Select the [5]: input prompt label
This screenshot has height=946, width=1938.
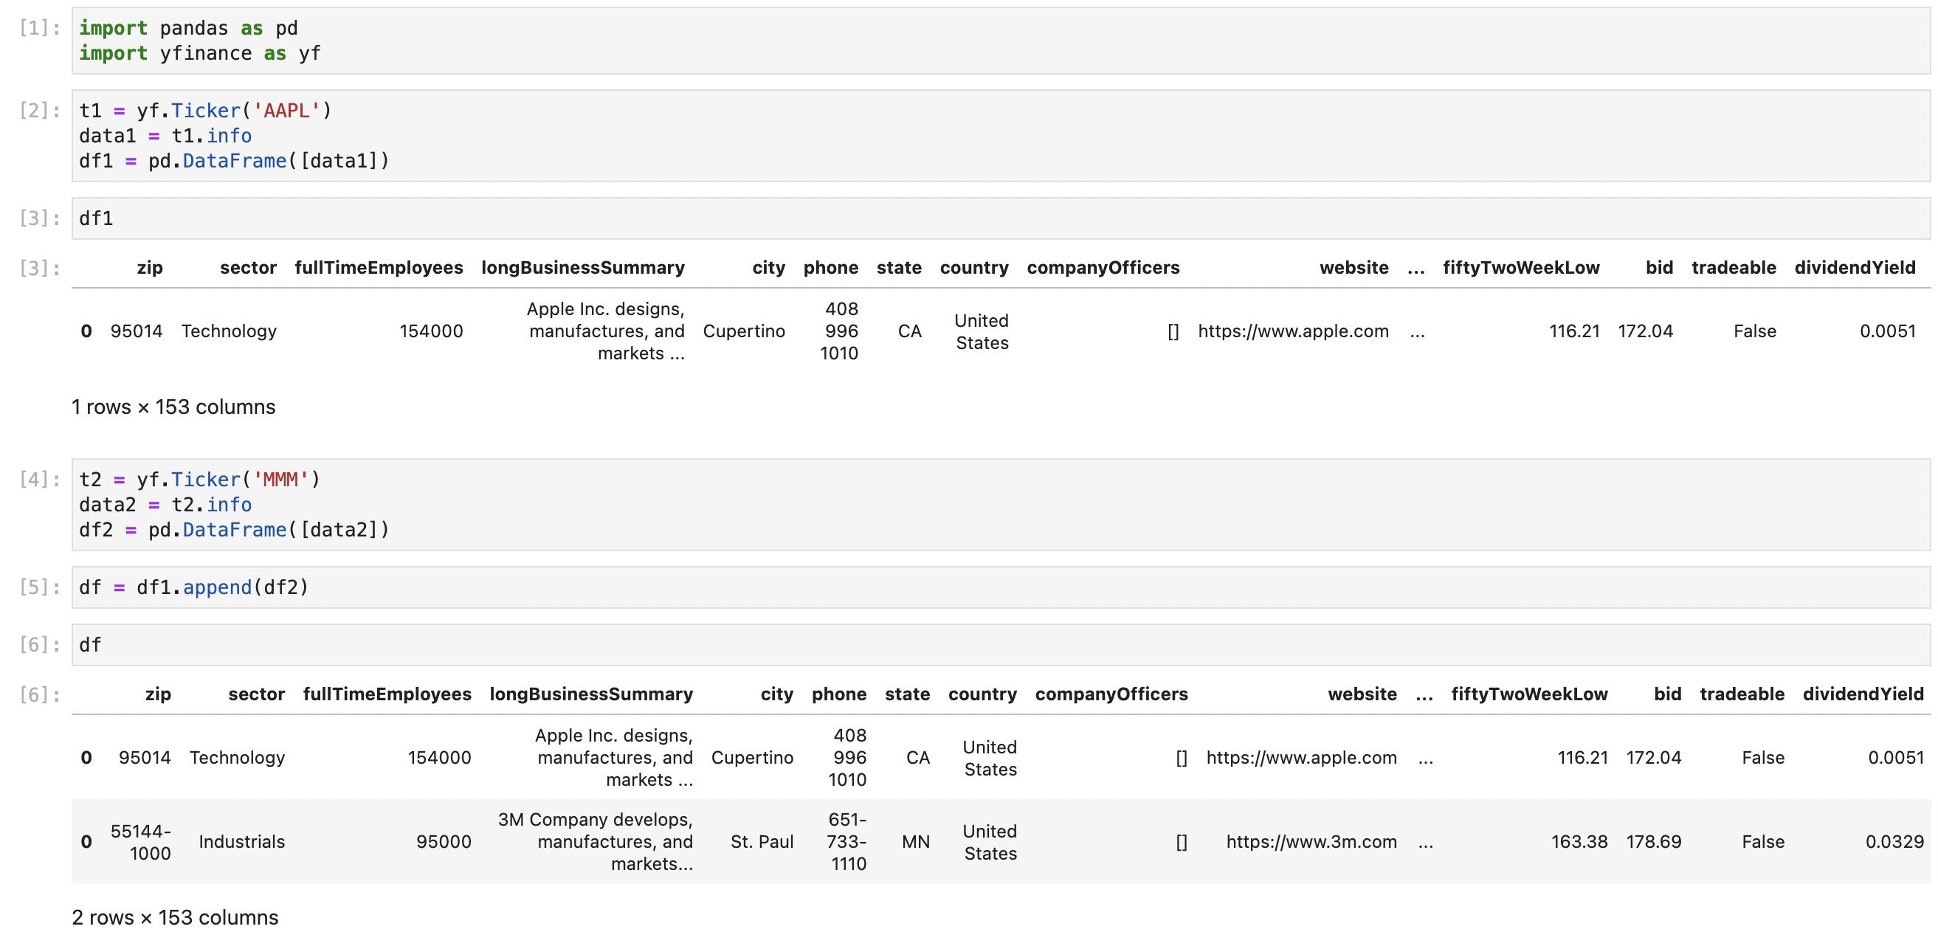click(x=39, y=587)
